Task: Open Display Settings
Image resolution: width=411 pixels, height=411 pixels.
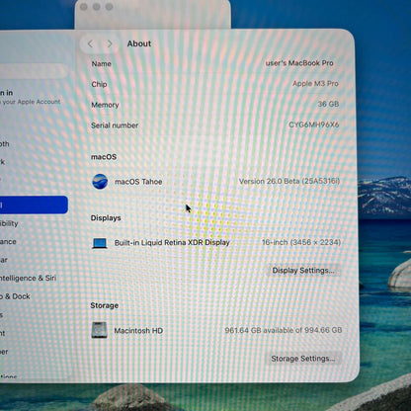Action: (303, 271)
